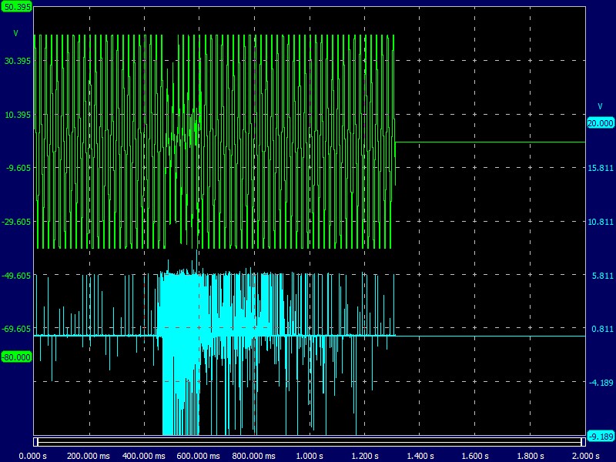The height and width of the screenshot is (462, 616).
Task: Click the 20.000 blue channel upper limit
Action: pos(601,123)
